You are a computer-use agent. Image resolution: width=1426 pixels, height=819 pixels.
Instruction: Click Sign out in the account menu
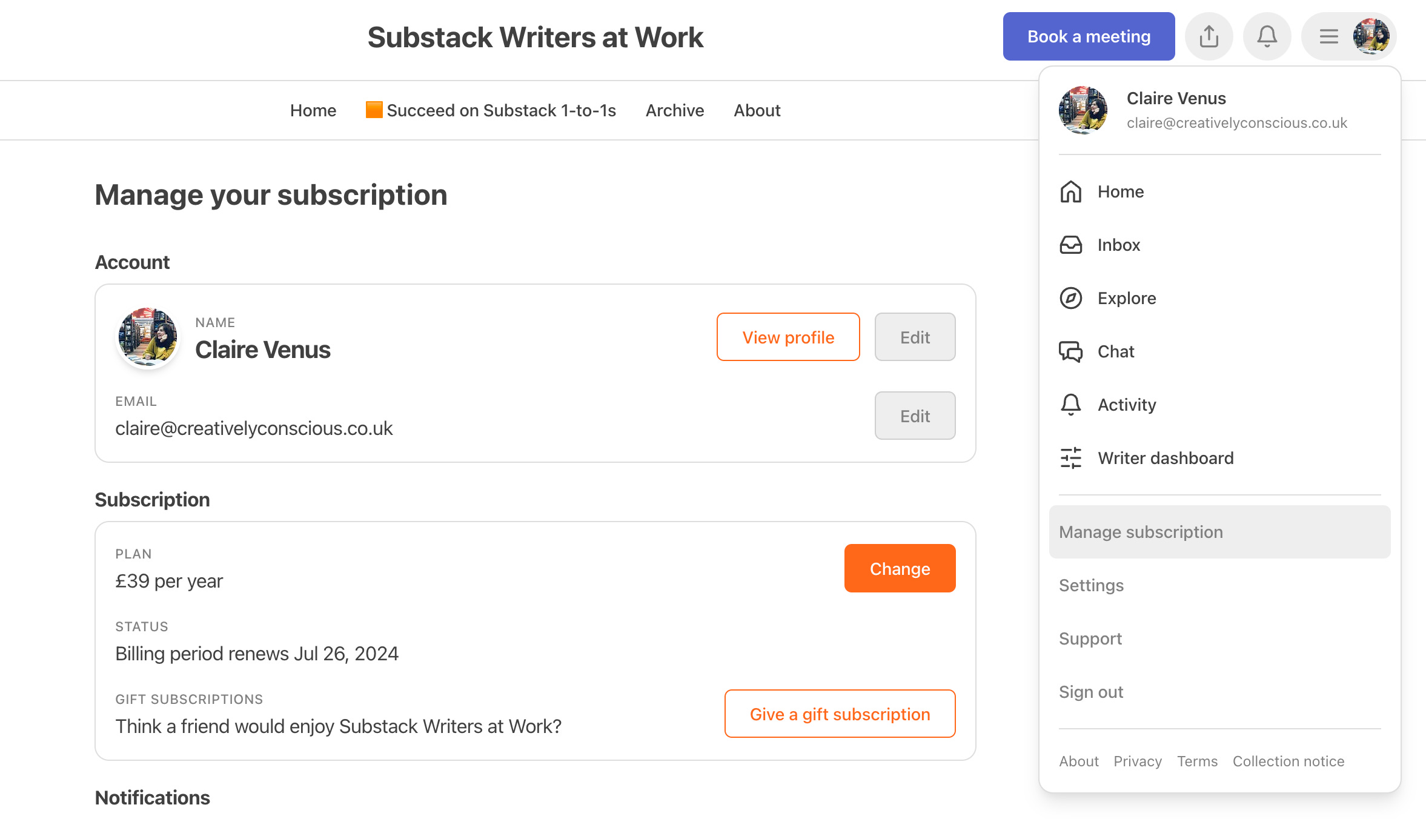click(x=1091, y=692)
